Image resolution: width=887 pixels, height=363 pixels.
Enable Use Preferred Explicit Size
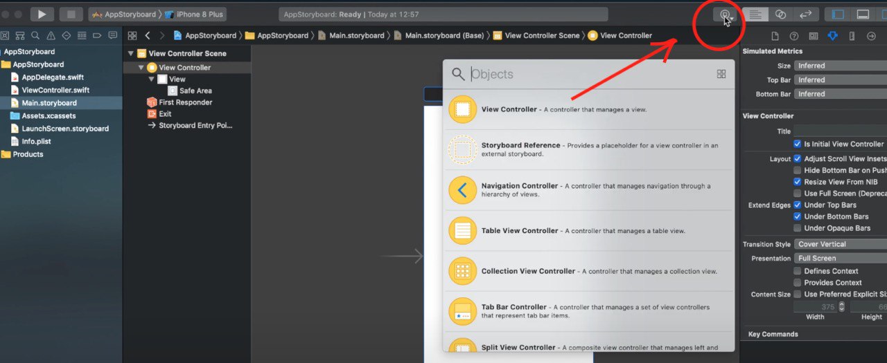click(798, 294)
